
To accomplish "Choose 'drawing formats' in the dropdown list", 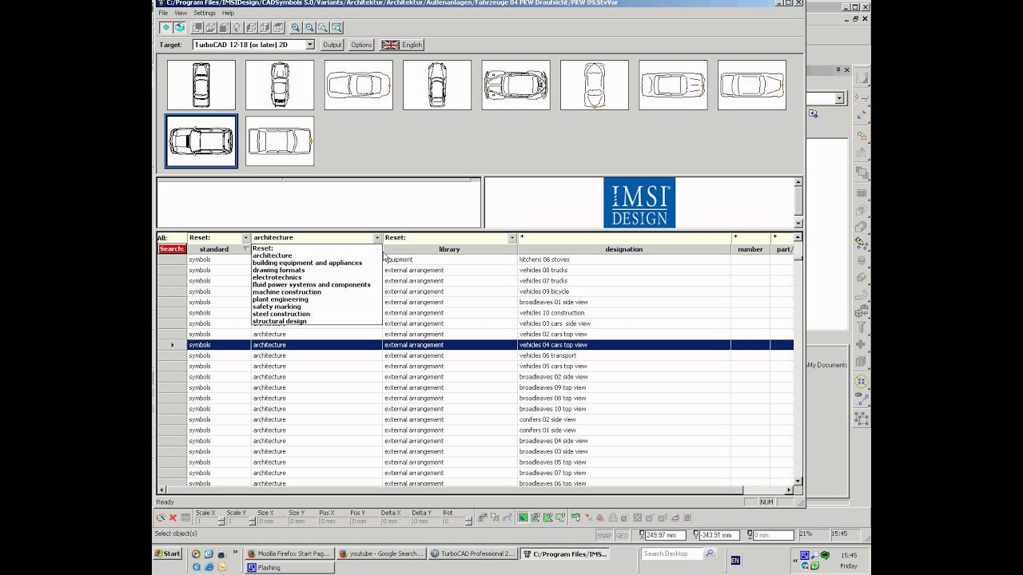I will point(278,270).
